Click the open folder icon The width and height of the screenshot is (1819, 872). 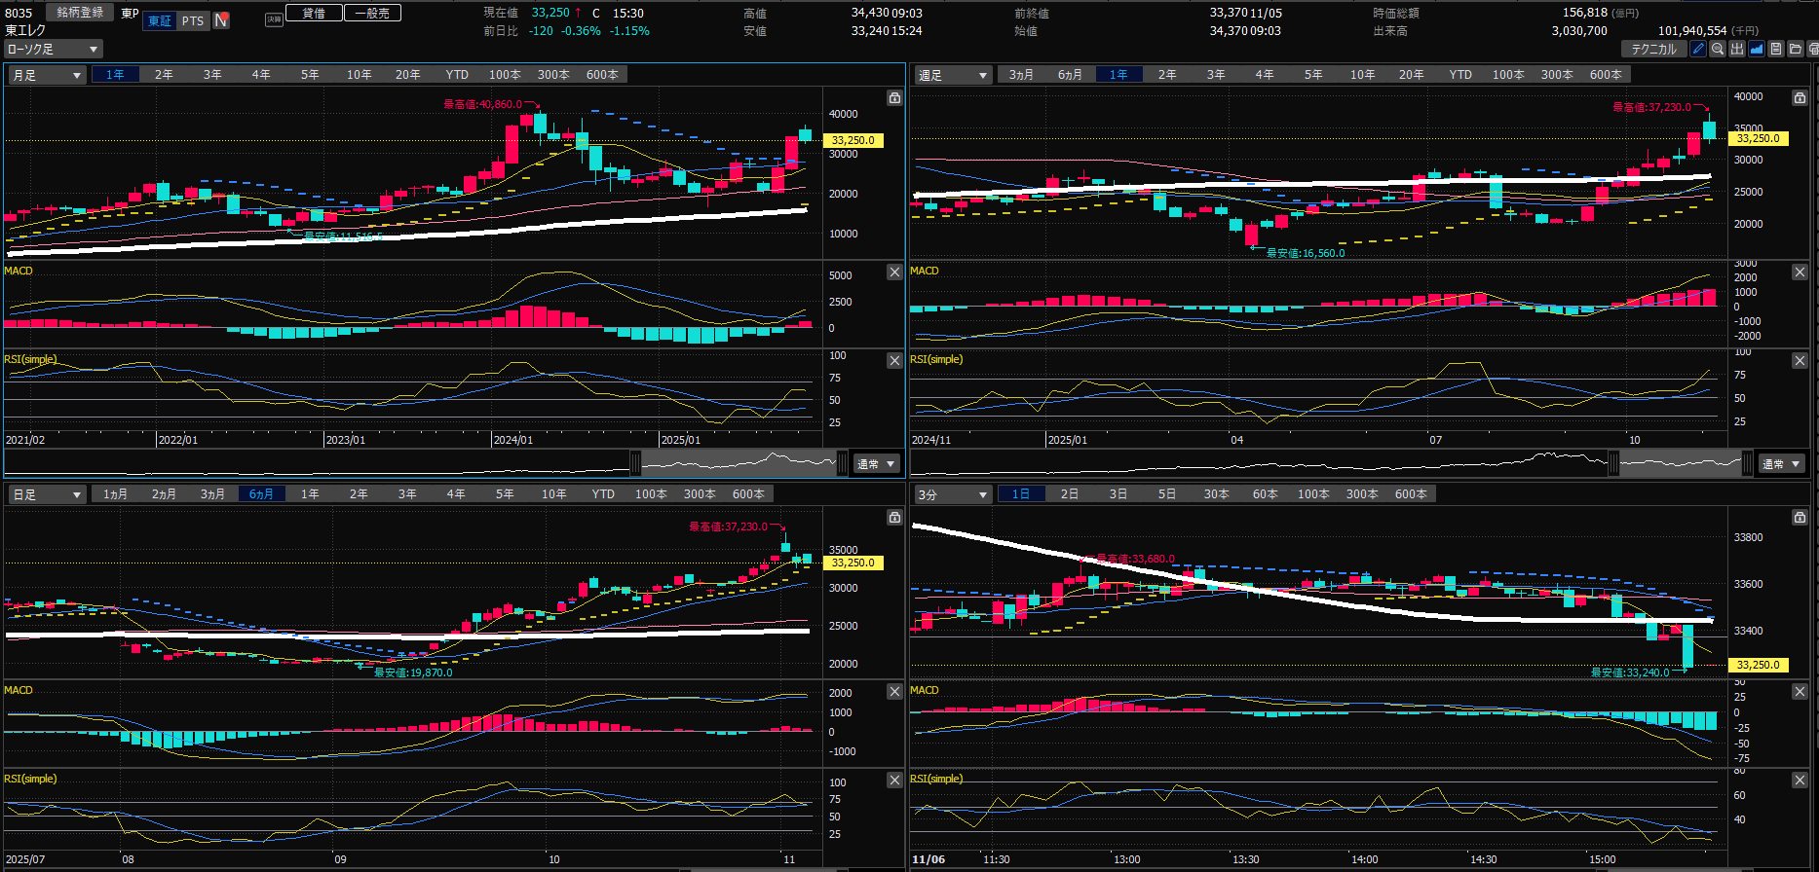1795,49
